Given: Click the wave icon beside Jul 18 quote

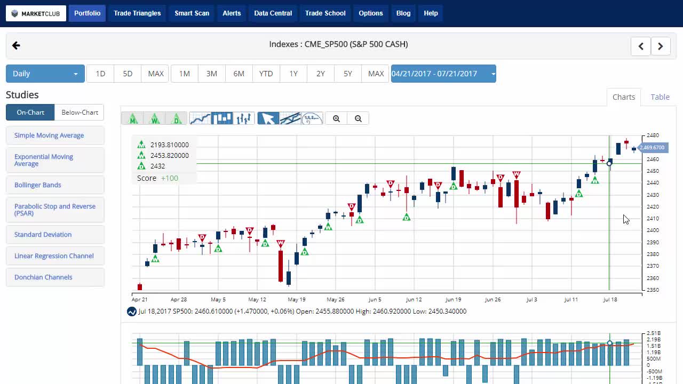Looking at the screenshot, I should tap(132, 311).
